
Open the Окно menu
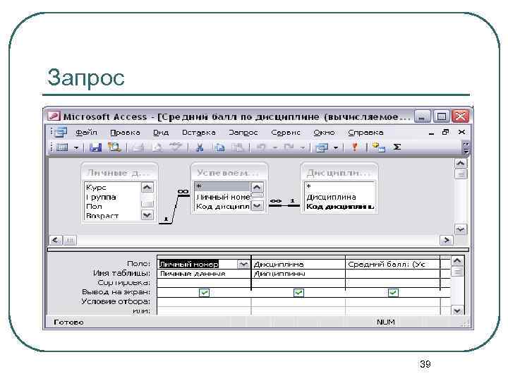pyautogui.click(x=324, y=133)
